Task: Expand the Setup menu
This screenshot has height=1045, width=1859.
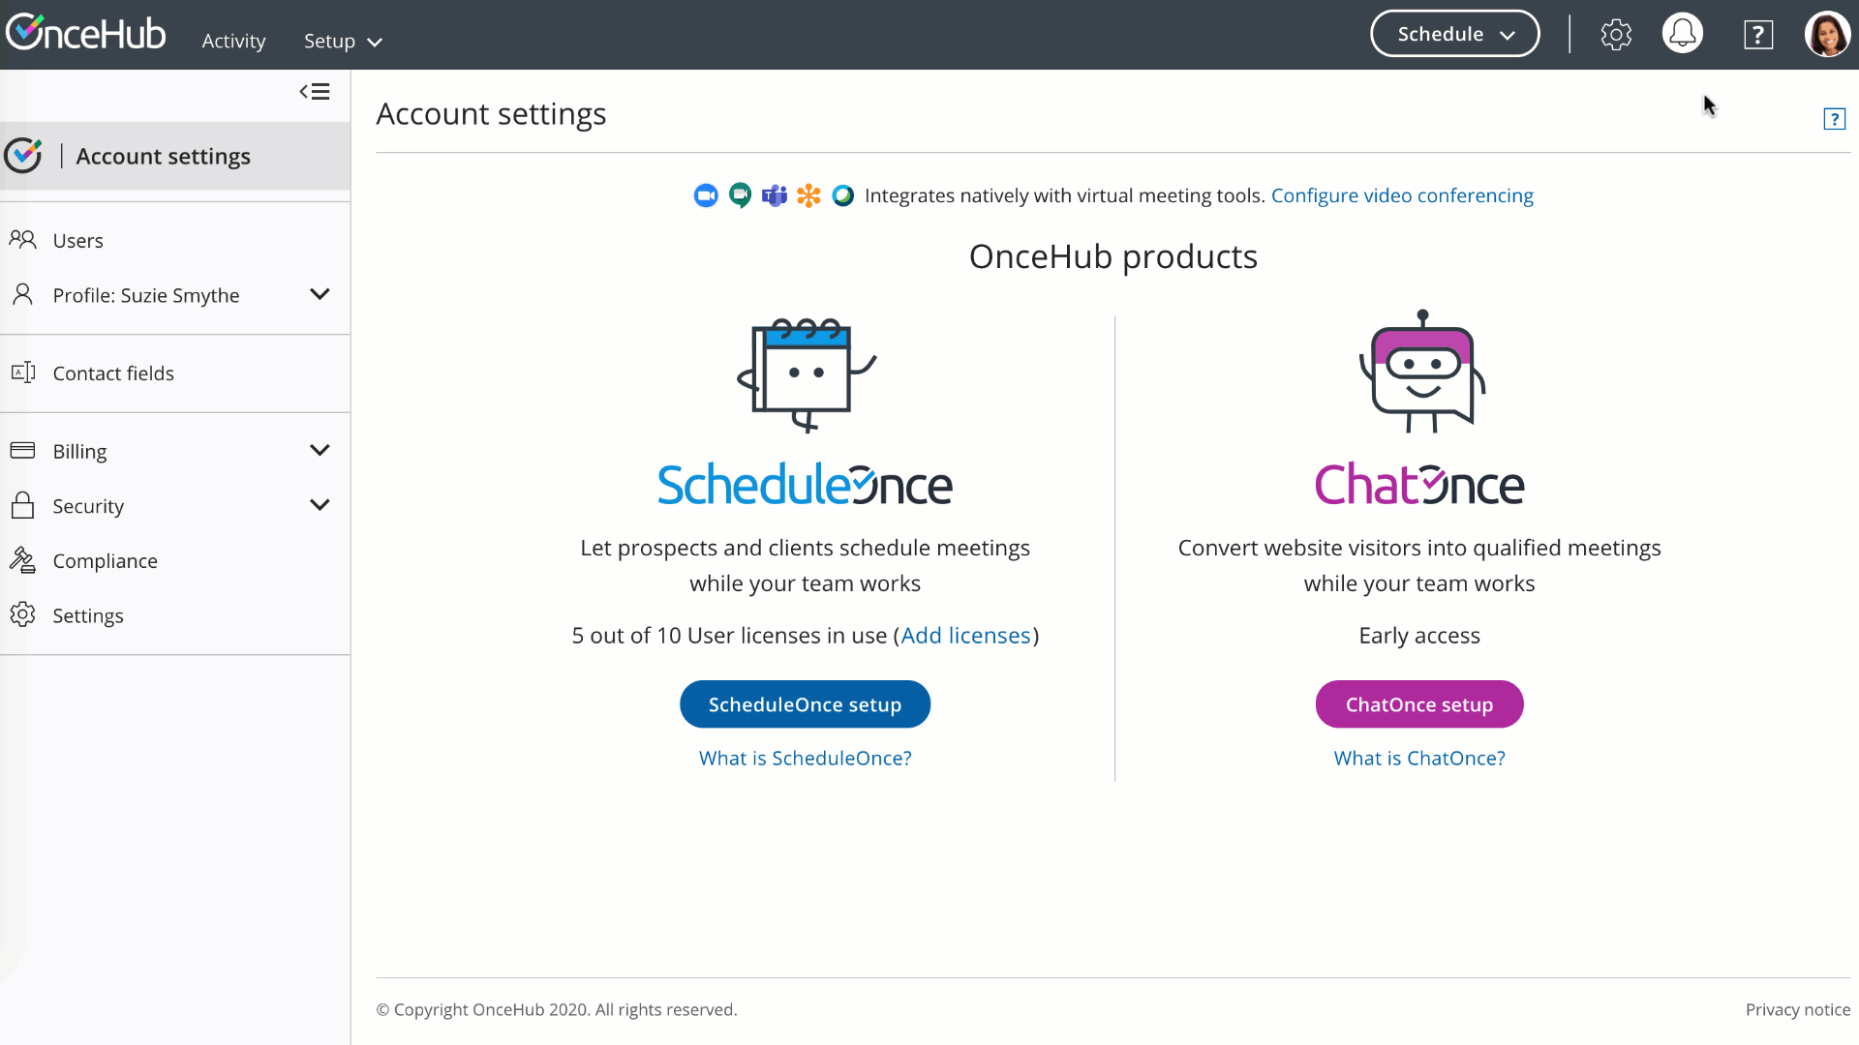Action: [x=343, y=41]
